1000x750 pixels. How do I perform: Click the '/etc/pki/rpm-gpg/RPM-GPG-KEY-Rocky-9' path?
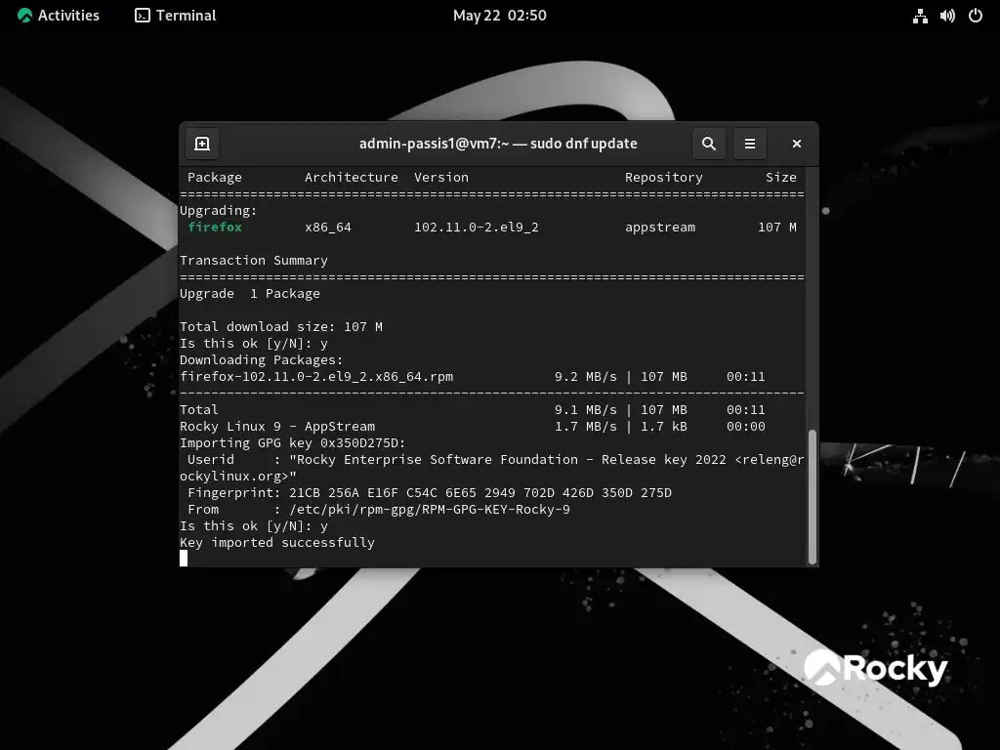[430, 509]
